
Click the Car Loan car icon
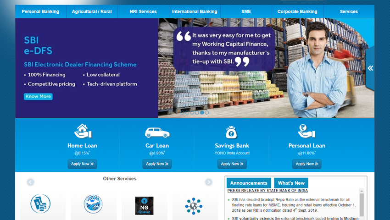[x=157, y=132]
